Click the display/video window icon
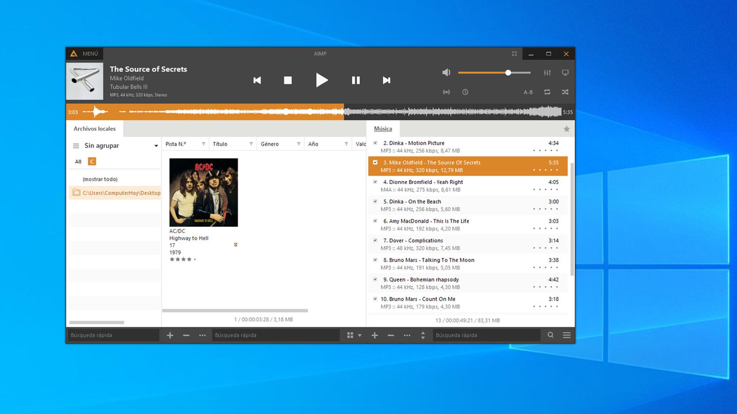This screenshot has height=414, width=737. 565,72
